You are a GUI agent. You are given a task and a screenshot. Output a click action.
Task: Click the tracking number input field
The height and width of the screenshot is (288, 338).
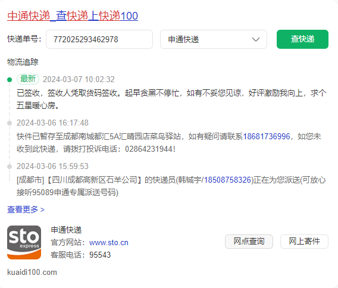point(99,39)
